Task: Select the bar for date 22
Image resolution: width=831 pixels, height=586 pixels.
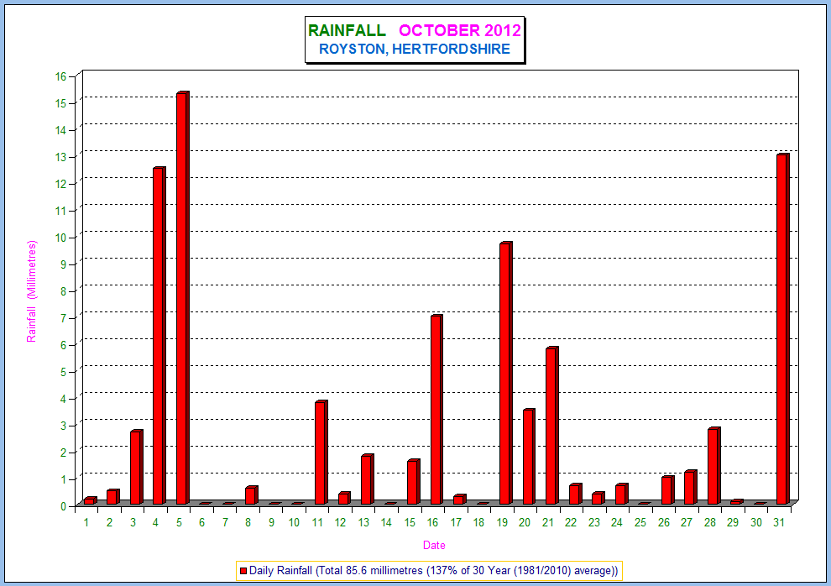Action: point(575,494)
